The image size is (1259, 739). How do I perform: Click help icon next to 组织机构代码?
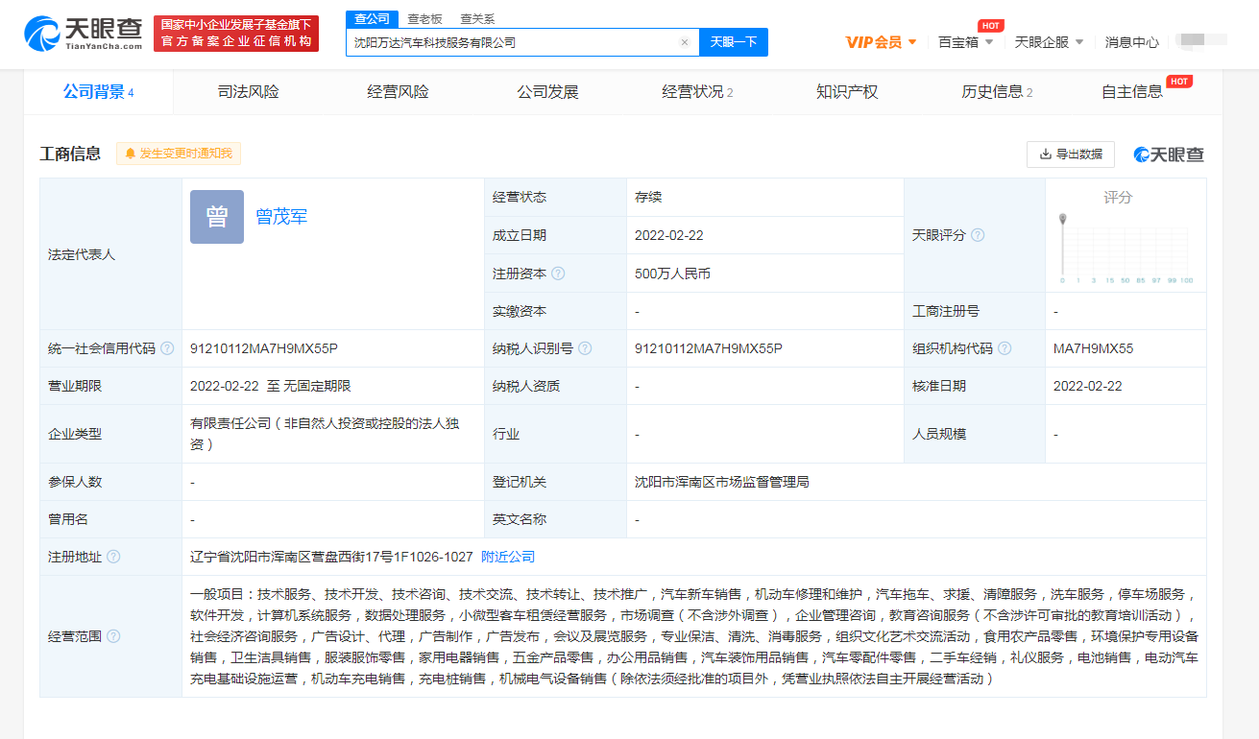[x=1005, y=348]
